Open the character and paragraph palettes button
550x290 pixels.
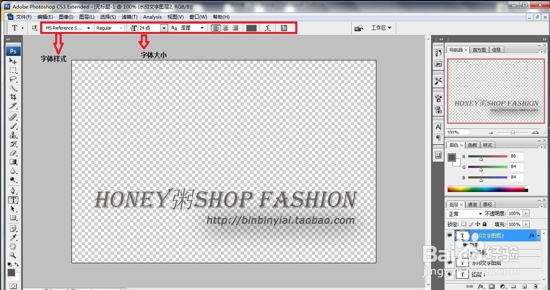point(284,28)
